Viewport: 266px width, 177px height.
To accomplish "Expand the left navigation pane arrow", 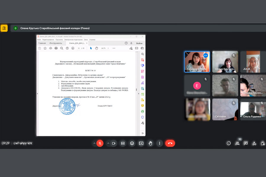I will (38, 94).
